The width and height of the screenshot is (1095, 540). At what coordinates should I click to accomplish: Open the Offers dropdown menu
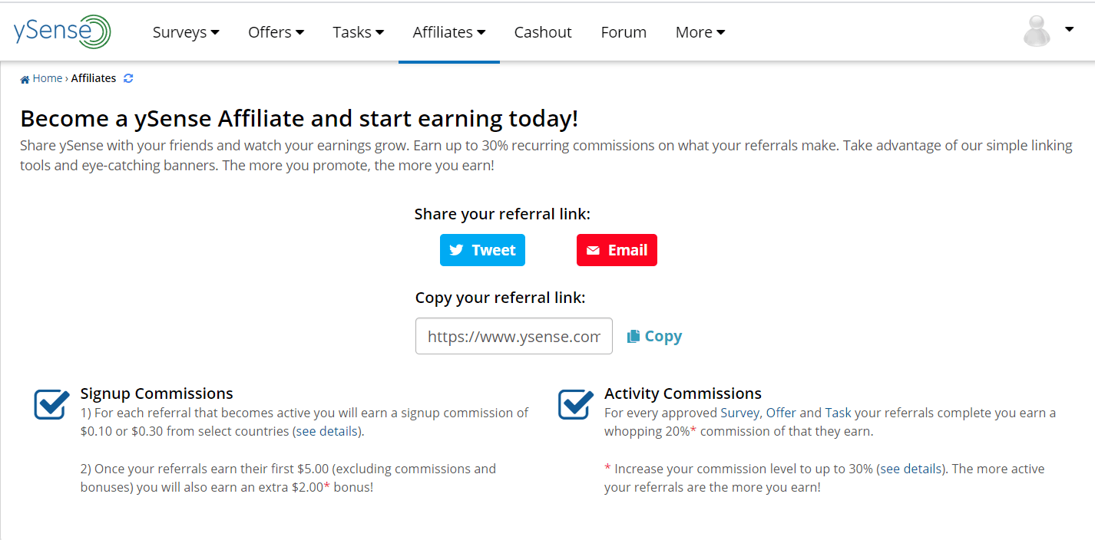tap(276, 32)
